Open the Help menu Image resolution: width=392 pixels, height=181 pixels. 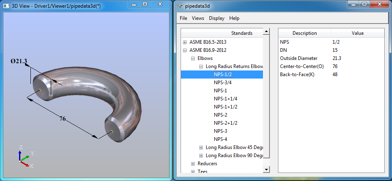point(234,18)
